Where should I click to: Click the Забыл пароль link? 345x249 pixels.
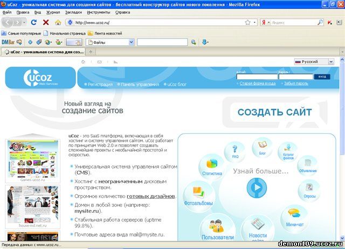(296, 84)
